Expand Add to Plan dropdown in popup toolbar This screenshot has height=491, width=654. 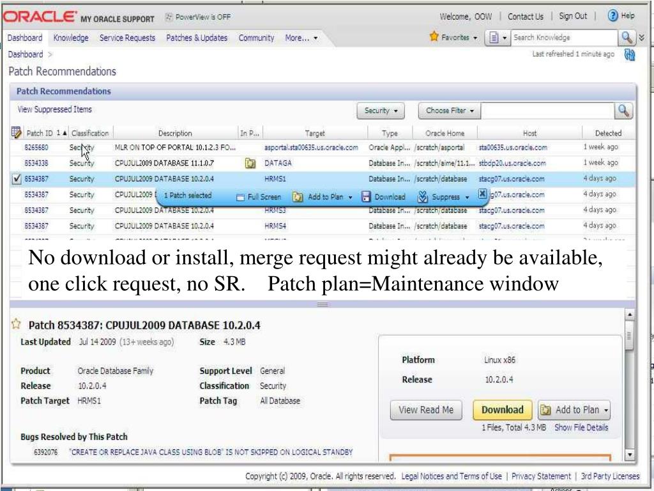click(x=350, y=197)
